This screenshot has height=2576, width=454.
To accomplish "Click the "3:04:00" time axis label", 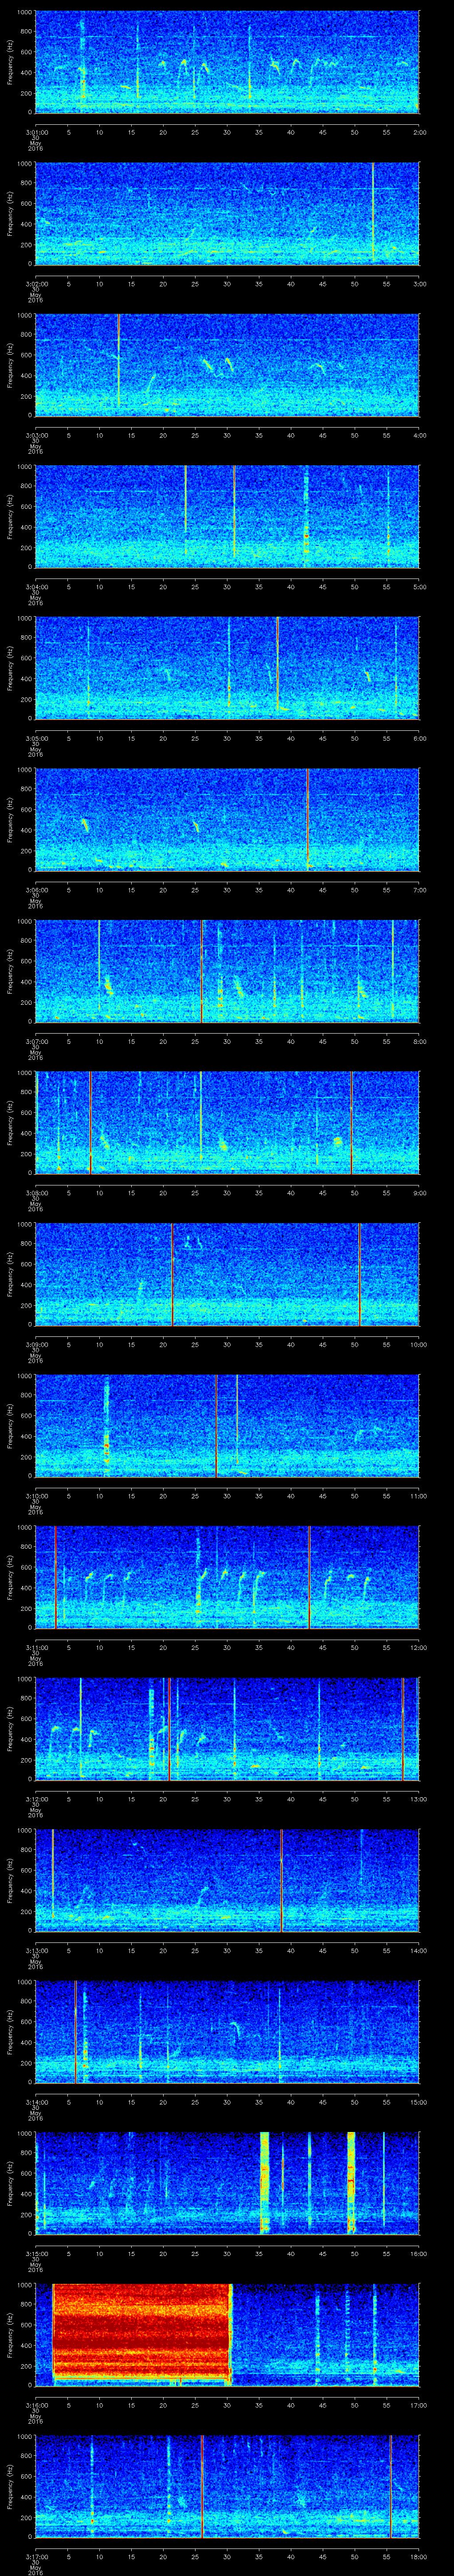I will pyautogui.click(x=36, y=586).
